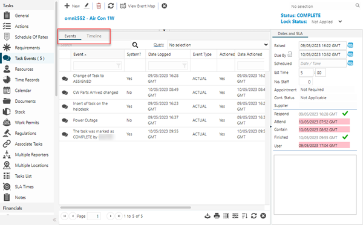The image size is (363, 225).
Task: Go to next page arrow in pager
Action: pyautogui.click(x=111, y=216)
